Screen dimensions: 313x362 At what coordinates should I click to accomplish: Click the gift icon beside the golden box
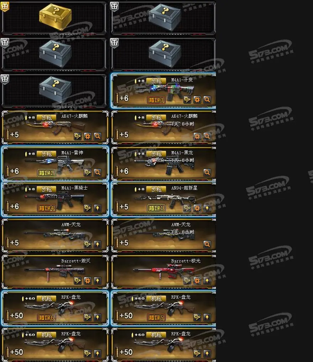pos(5,6)
